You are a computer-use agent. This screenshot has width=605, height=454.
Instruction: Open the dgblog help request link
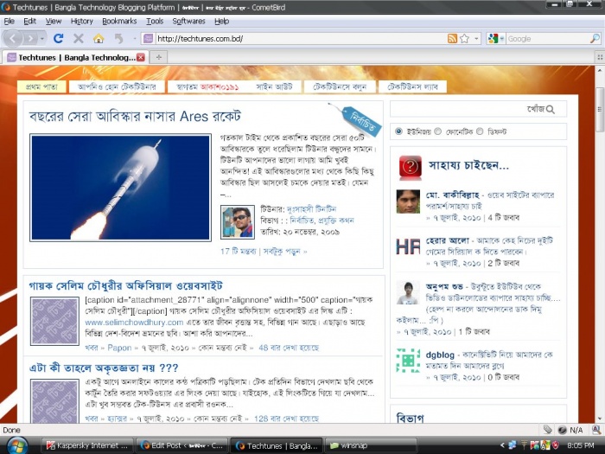coord(440,355)
